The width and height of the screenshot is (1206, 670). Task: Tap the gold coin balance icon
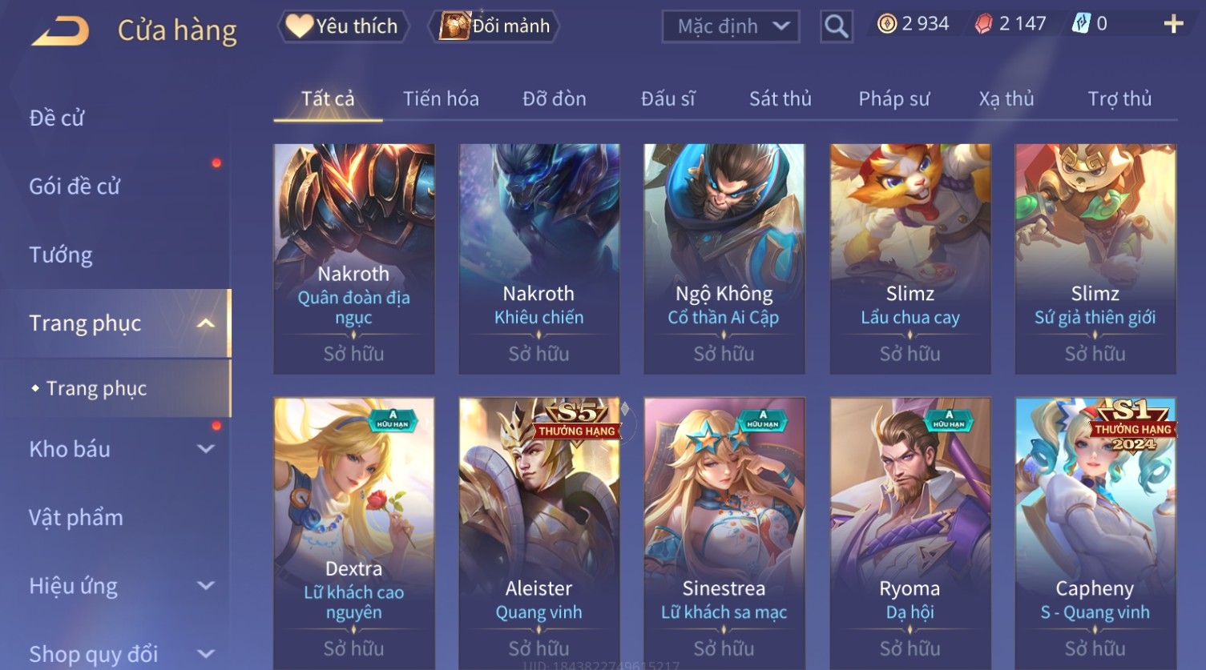point(886,24)
